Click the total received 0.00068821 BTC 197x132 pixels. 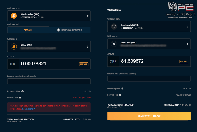pos(77,119)
